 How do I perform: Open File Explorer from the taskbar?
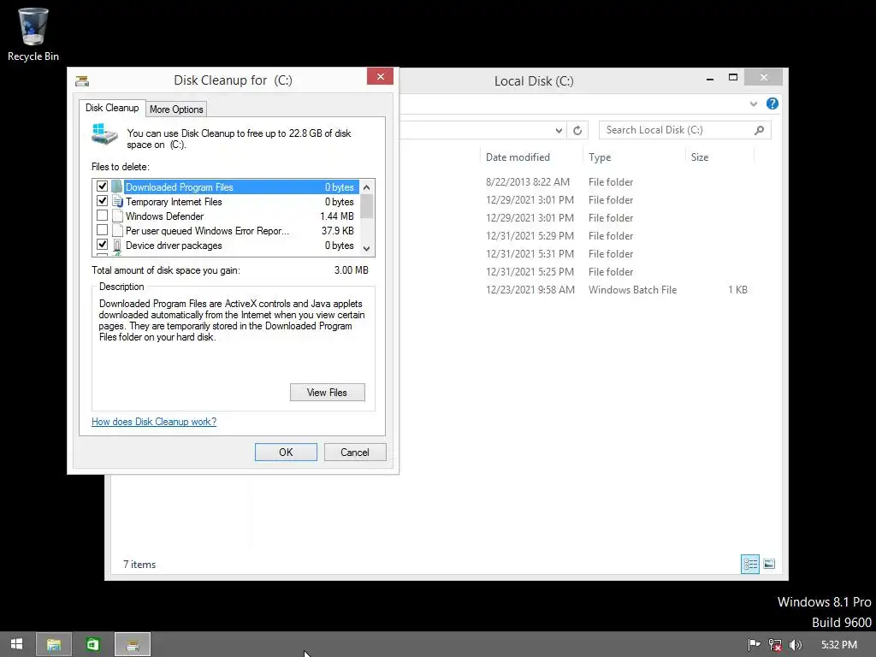pos(54,645)
